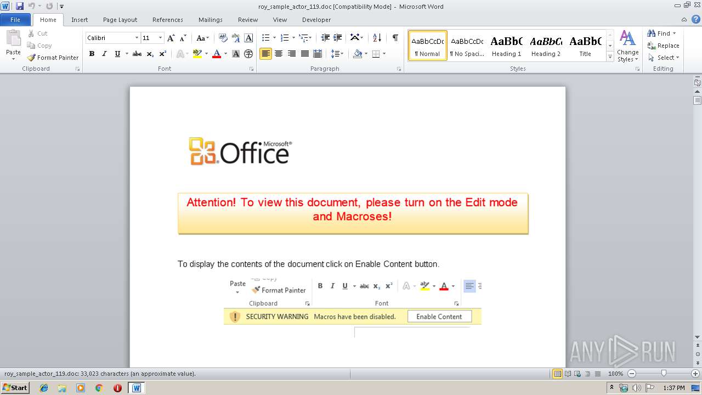Click the Microsoft Office logo image
The width and height of the screenshot is (702, 395).
click(x=241, y=151)
